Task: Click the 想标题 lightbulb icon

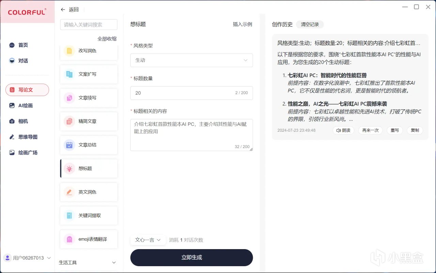Action: coord(69,169)
